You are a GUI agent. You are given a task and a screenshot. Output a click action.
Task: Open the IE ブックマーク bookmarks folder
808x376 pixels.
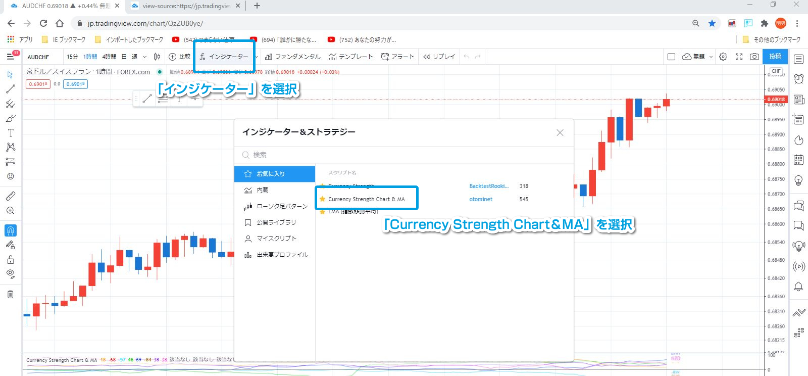coord(64,39)
